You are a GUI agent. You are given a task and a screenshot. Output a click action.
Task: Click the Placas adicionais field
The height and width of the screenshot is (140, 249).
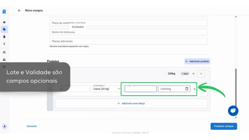(x=128, y=41)
